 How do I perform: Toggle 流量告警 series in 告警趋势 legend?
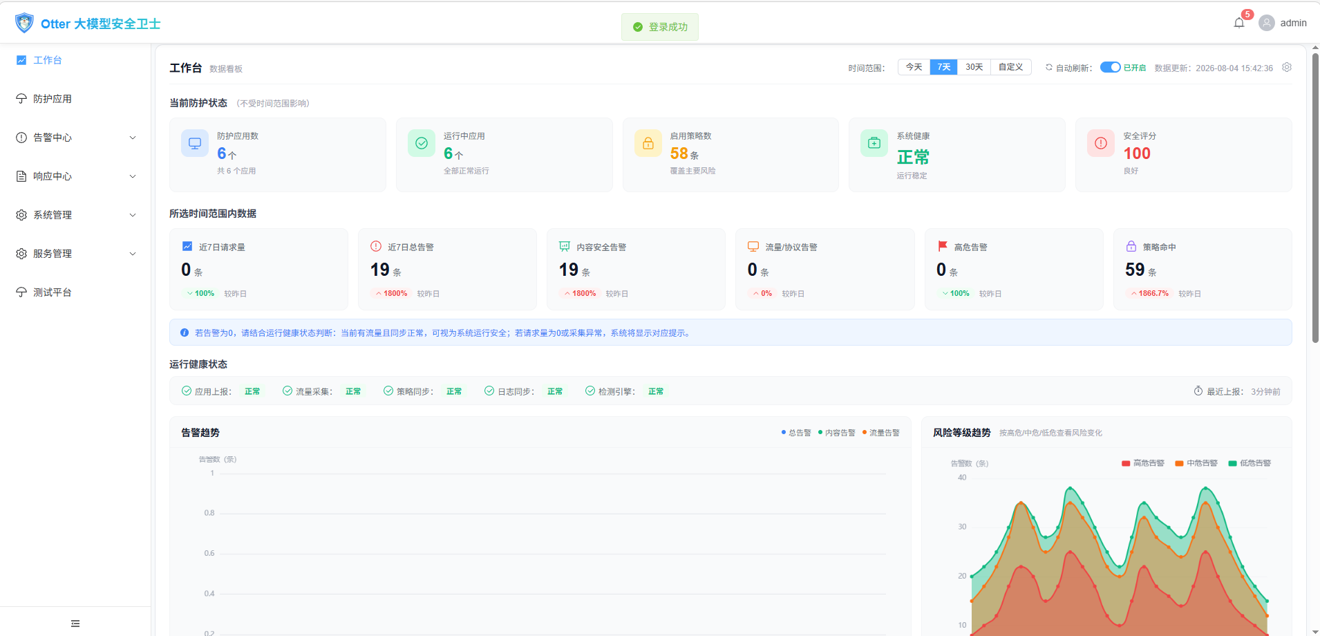tap(881, 433)
